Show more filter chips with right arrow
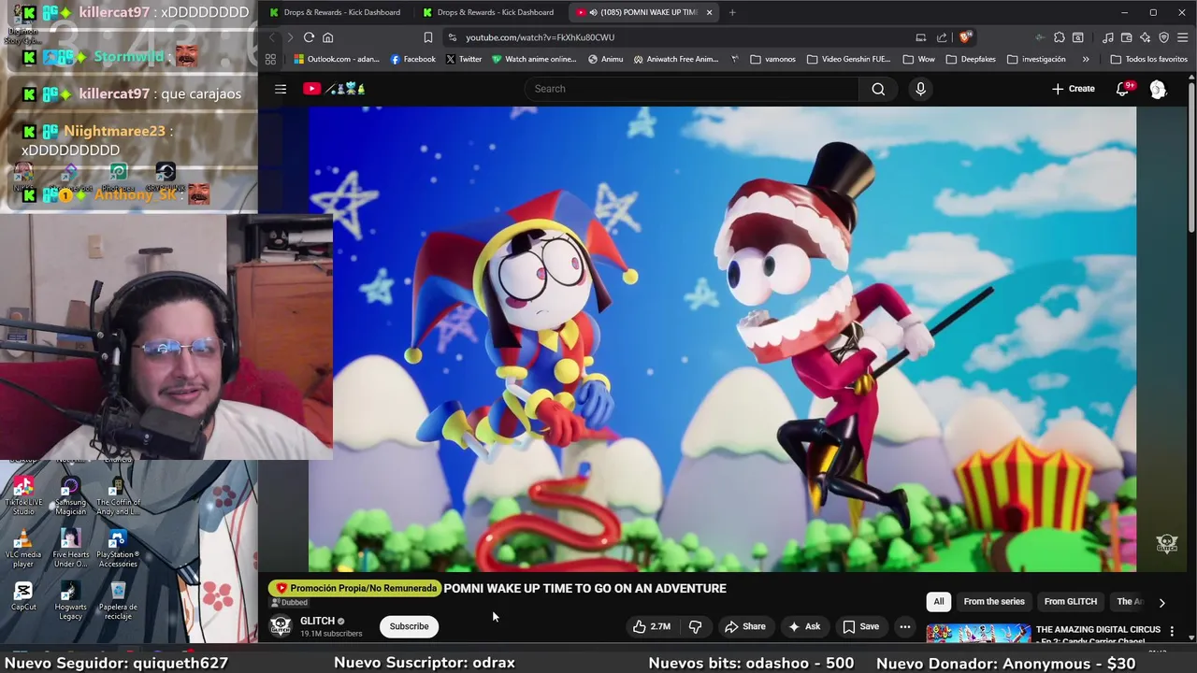1197x673 pixels. (1161, 603)
